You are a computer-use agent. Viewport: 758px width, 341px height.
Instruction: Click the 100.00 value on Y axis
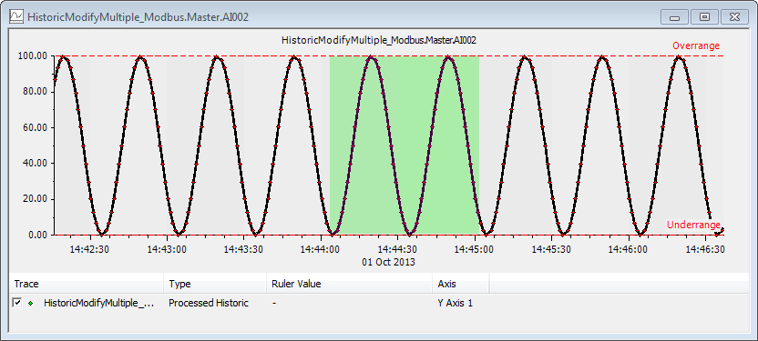(34, 56)
